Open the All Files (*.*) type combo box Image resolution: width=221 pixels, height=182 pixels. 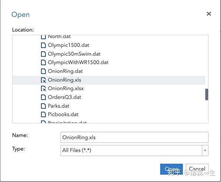pyautogui.click(x=131, y=150)
